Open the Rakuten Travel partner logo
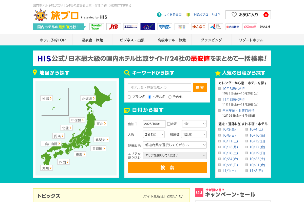The height and width of the screenshot is (202, 304). (x=97, y=27)
